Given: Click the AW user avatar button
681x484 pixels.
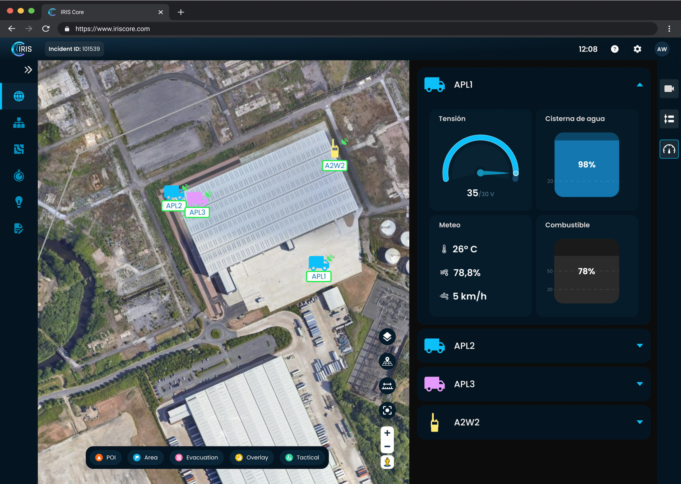Looking at the screenshot, I should tap(662, 49).
